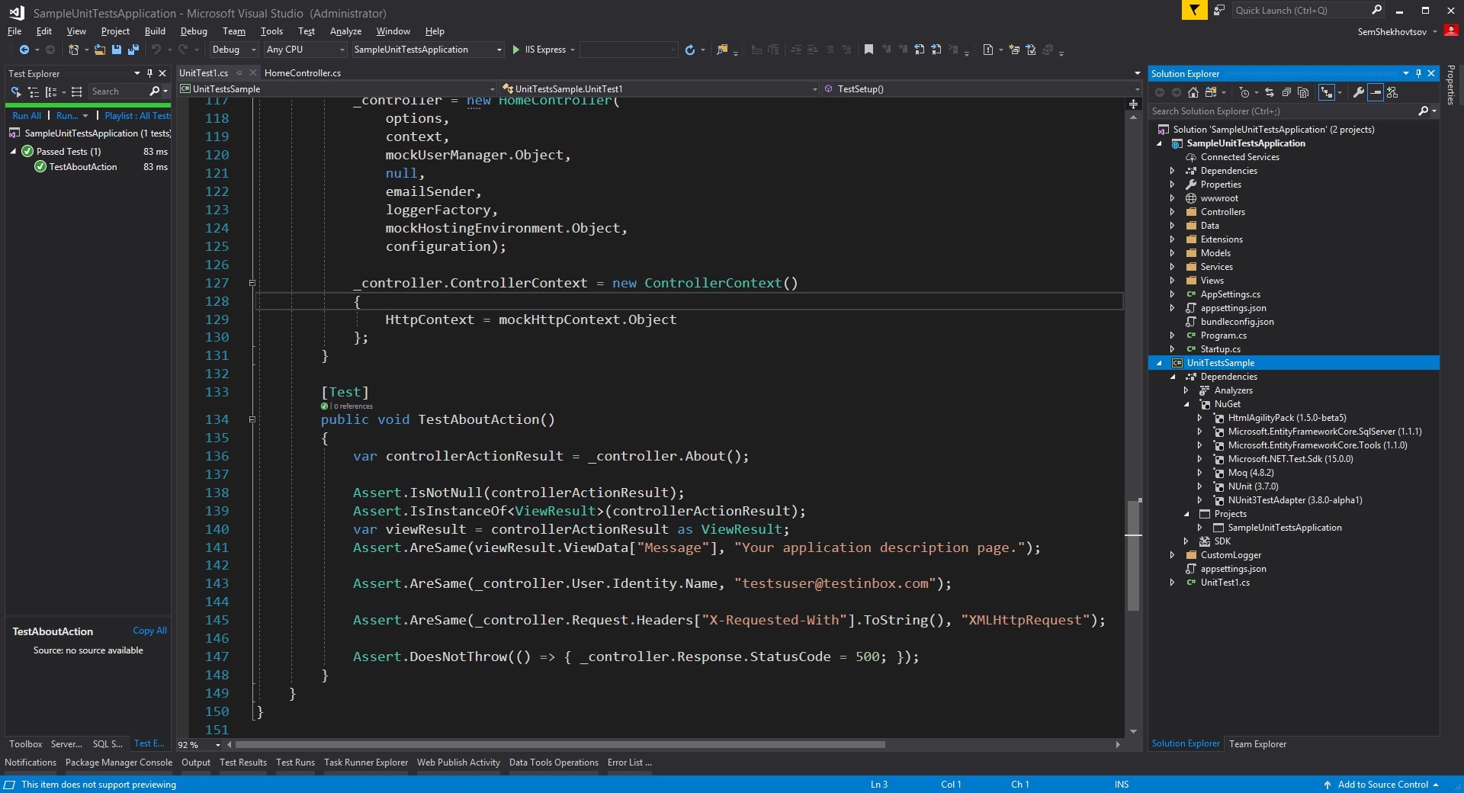The width and height of the screenshot is (1464, 793).
Task: Toggle Preview Selected Items button
Action: [1376, 92]
